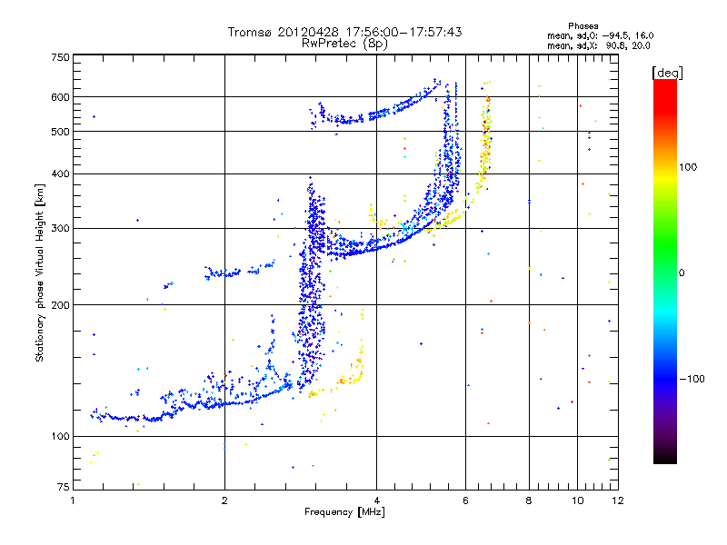Click the y-axis tick label '200'
The height and width of the screenshot is (545, 727).
click(60, 305)
